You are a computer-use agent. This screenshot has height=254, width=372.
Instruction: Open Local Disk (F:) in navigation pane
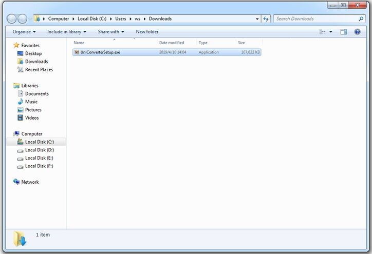(x=39, y=166)
